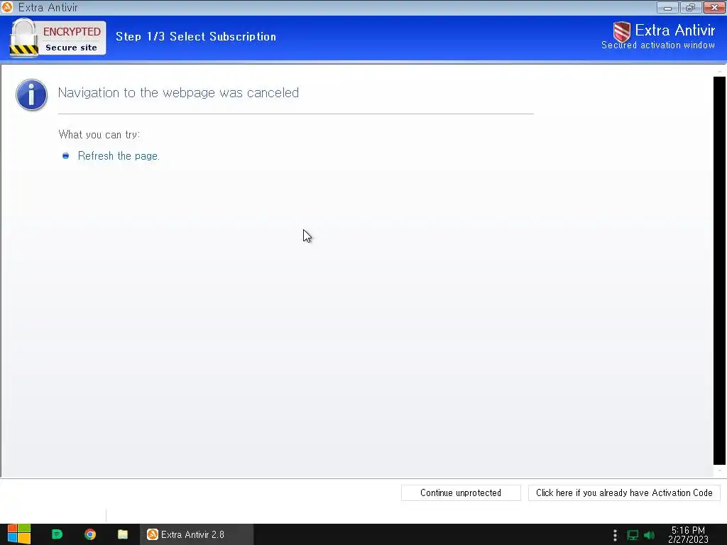727x545 pixels.
Task: Open the Windows Start menu
Action: point(19,534)
